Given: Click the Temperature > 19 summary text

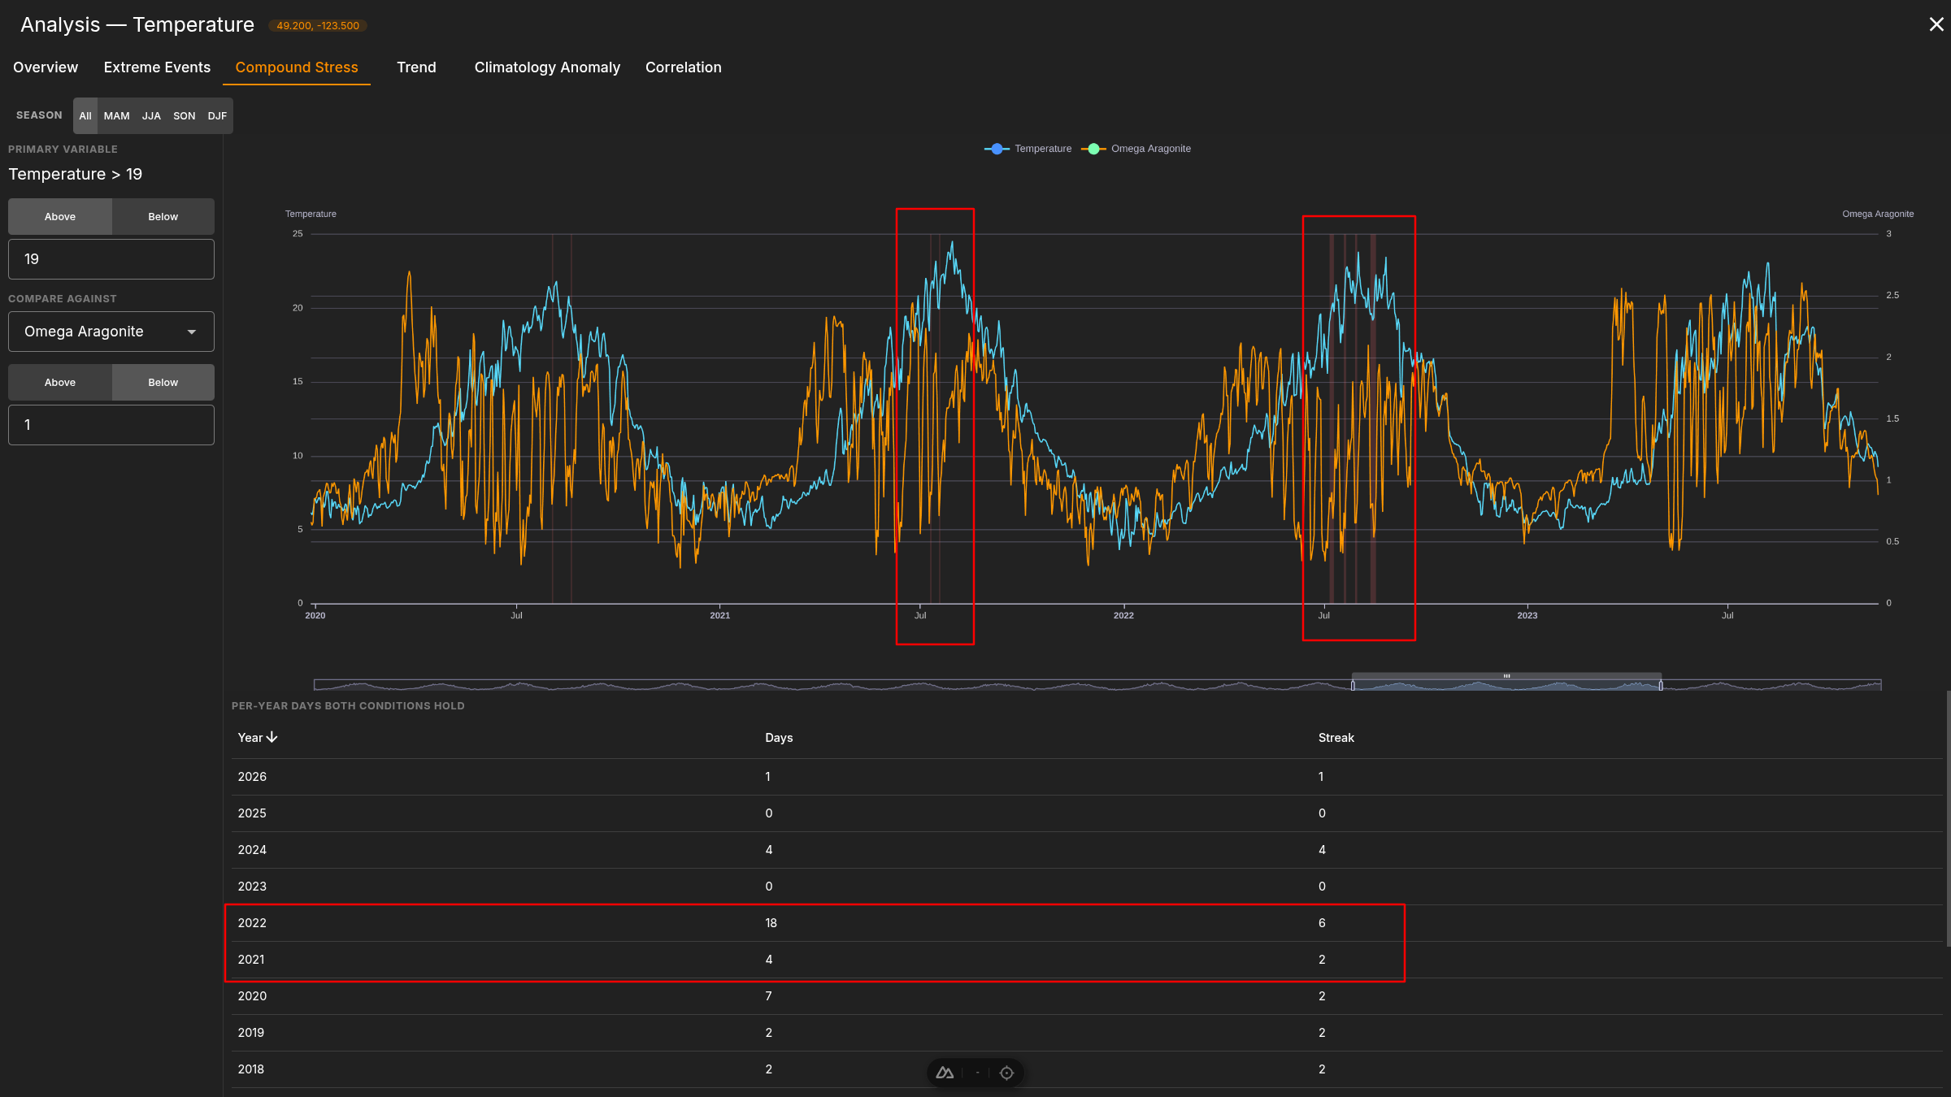Looking at the screenshot, I should tap(76, 175).
